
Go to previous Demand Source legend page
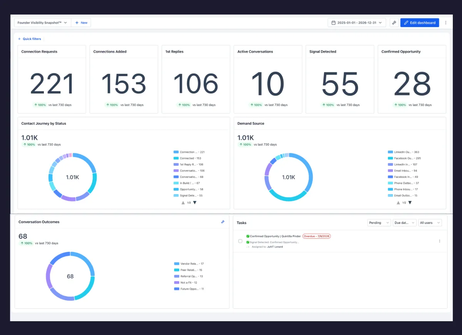tap(398, 203)
